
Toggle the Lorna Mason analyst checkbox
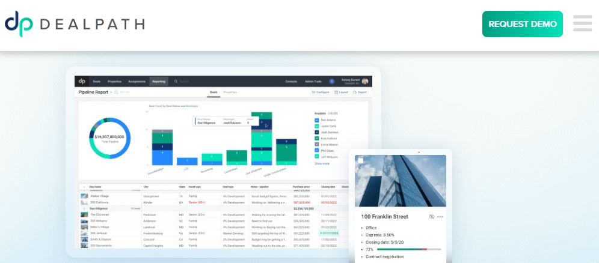tap(317, 145)
